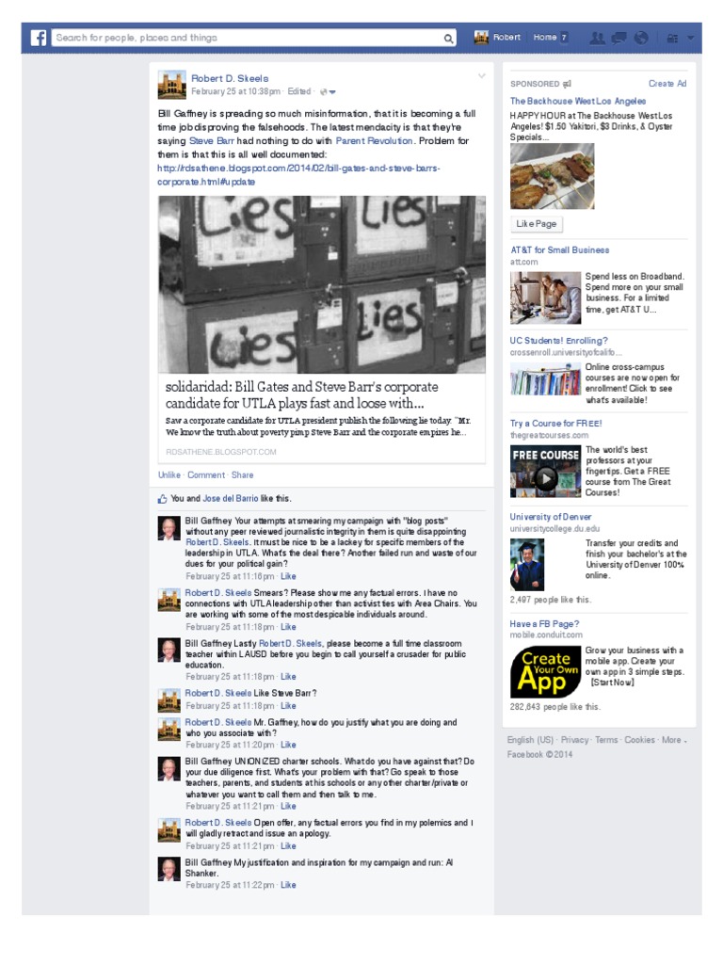Click the graduate photo ad thumbnail
This screenshot has width=723, height=964.
tap(527, 565)
